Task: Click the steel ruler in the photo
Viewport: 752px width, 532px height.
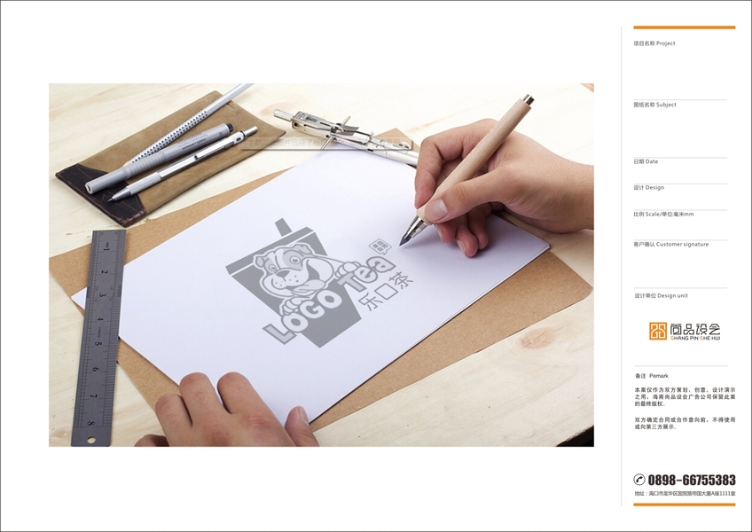Action: click(x=98, y=338)
